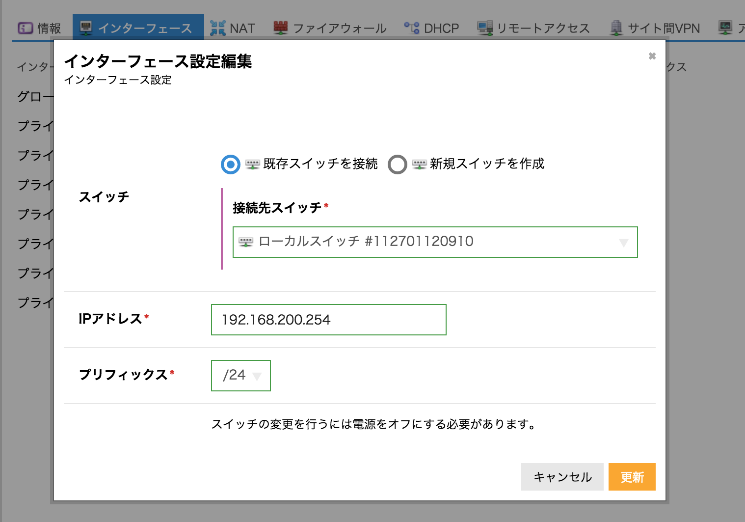The image size is (745, 522).
Task: Switch to the サイト間VPN tab
Action: [664, 28]
